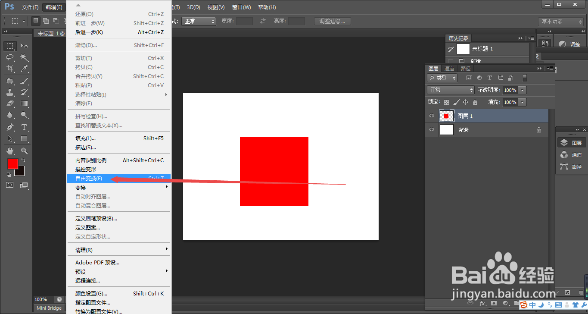Open the 基本功能 workspace dropdown
Screen dimensions: 588x314
[560, 22]
